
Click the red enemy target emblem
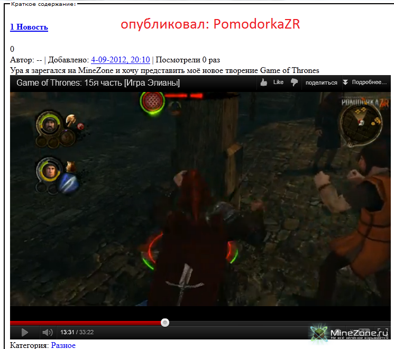pyautogui.click(x=152, y=101)
